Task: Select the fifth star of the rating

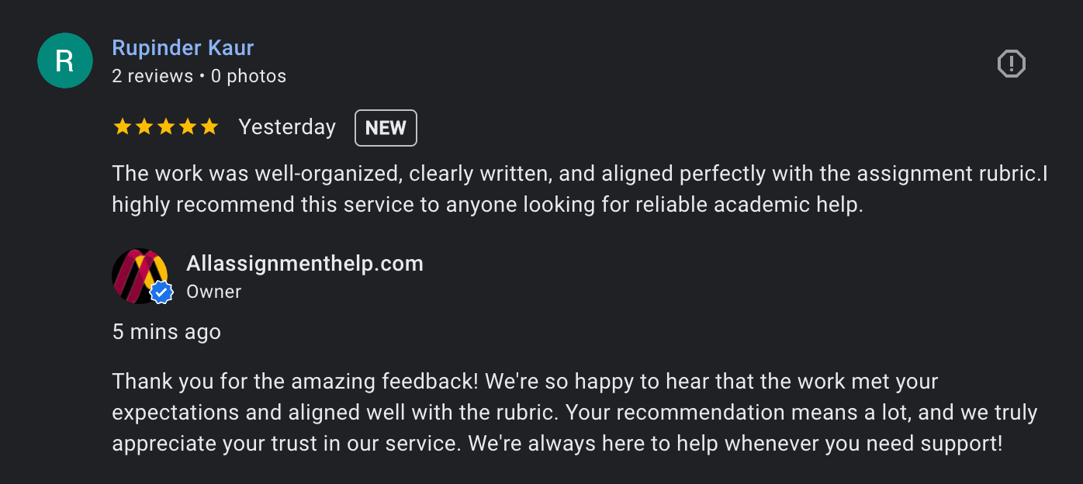Action: tap(209, 126)
